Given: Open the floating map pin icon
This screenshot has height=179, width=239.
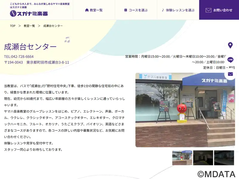Looking at the screenshot, I should pos(230,45).
